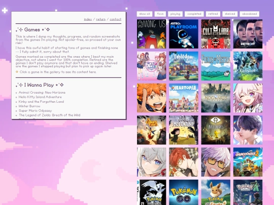Select 'Kirby and the Forgotten Land' text

click(x=41, y=101)
